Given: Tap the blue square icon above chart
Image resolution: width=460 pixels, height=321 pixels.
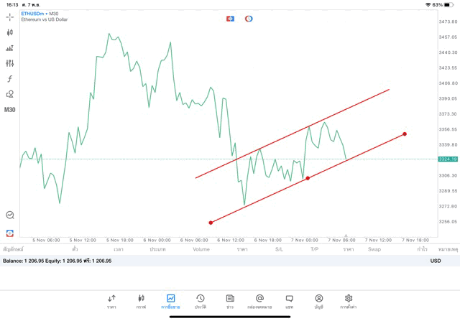Looking at the screenshot, I should [230, 18].
